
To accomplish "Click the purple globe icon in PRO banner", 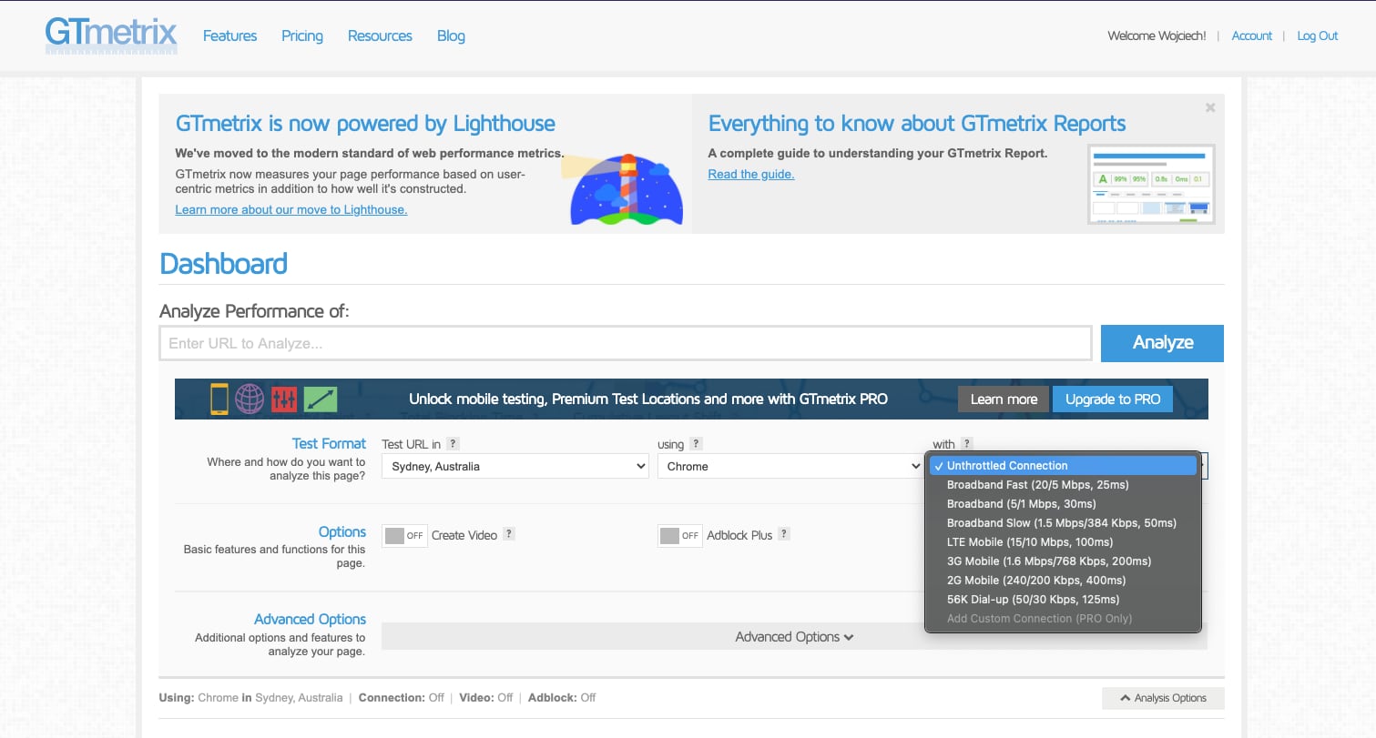I will [x=250, y=399].
